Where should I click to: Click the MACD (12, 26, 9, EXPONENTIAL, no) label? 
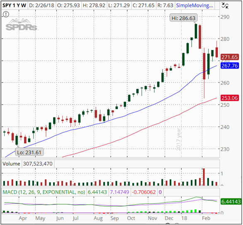[x=44, y=192]
